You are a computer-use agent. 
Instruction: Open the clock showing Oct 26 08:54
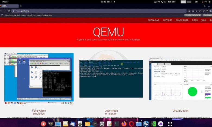106,2
